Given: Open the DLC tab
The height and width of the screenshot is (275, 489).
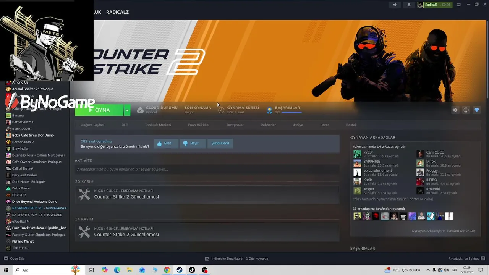Looking at the screenshot, I should [125, 125].
